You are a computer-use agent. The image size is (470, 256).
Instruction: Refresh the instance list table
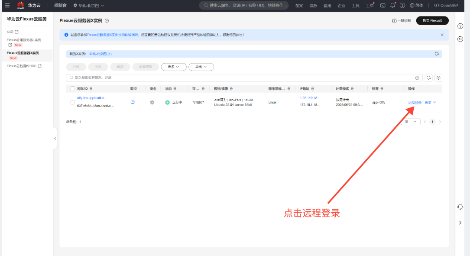click(428, 78)
